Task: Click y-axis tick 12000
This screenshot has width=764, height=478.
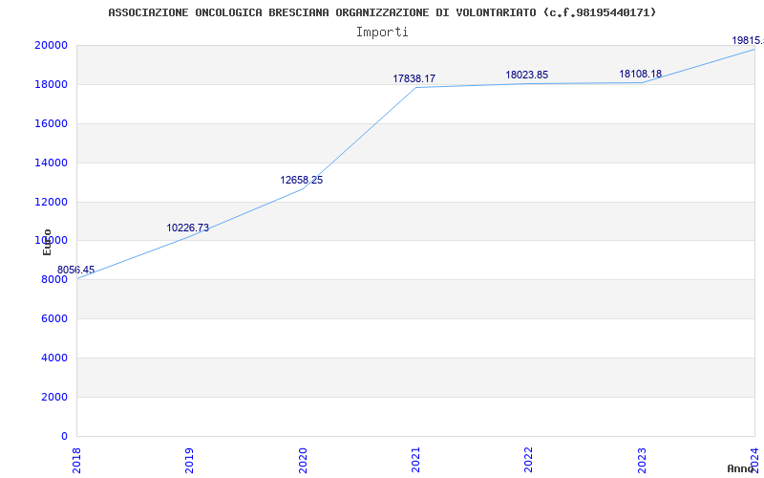Action: coord(51,202)
